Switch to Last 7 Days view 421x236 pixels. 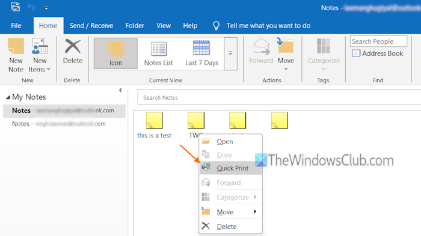point(201,53)
